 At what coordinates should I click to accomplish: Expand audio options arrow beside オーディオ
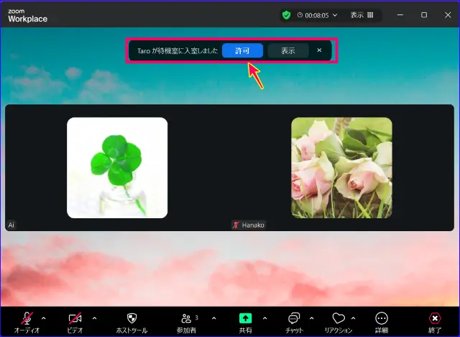[44, 318]
